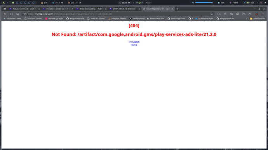
Task: Select the Maven Repository 404 tab
Action: click(158, 9)
